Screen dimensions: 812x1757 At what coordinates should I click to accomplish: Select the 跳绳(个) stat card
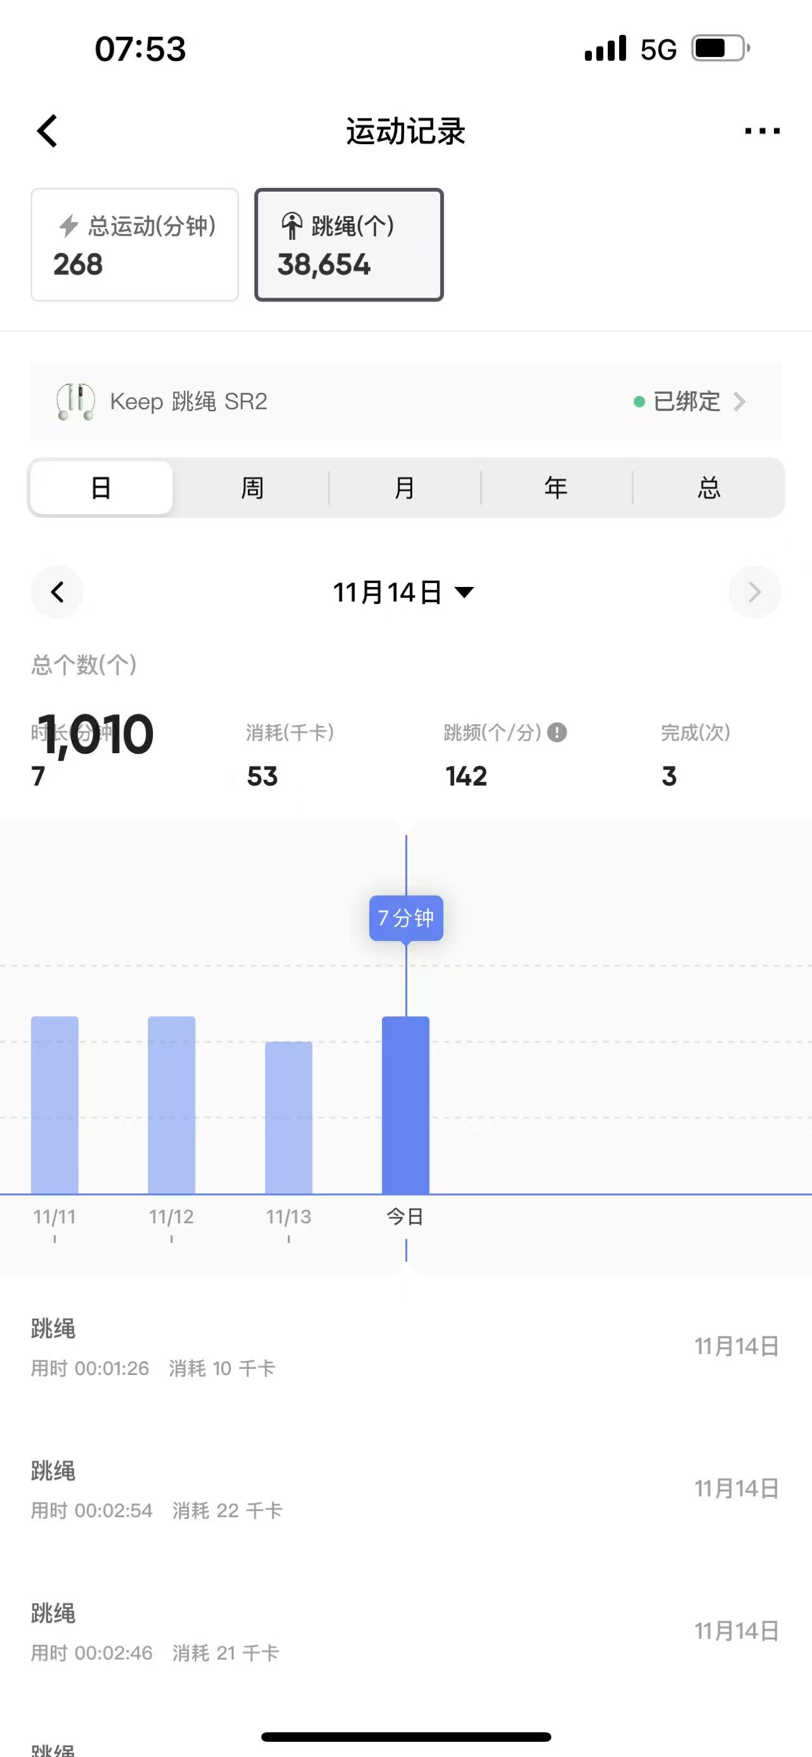coord(348,244)
